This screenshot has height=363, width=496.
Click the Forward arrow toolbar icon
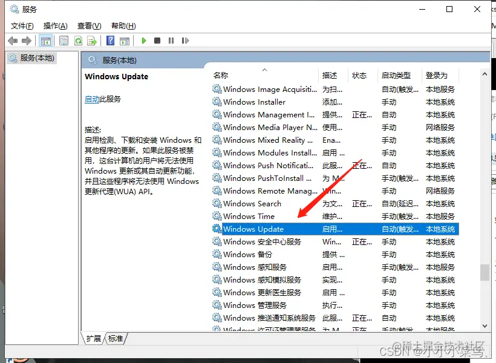27,41
